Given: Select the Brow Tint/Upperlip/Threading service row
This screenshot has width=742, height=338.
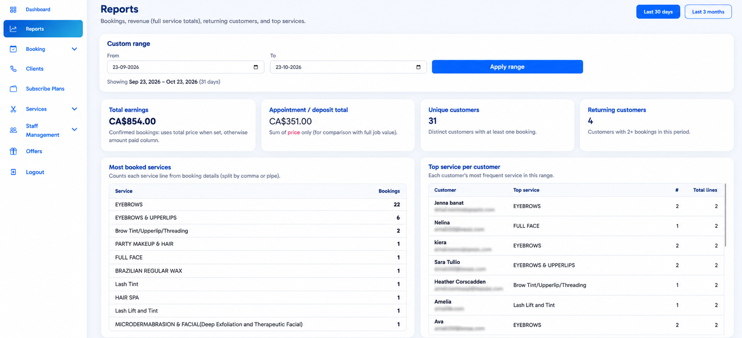Looking at the screenshot, I should pos(257,231).
